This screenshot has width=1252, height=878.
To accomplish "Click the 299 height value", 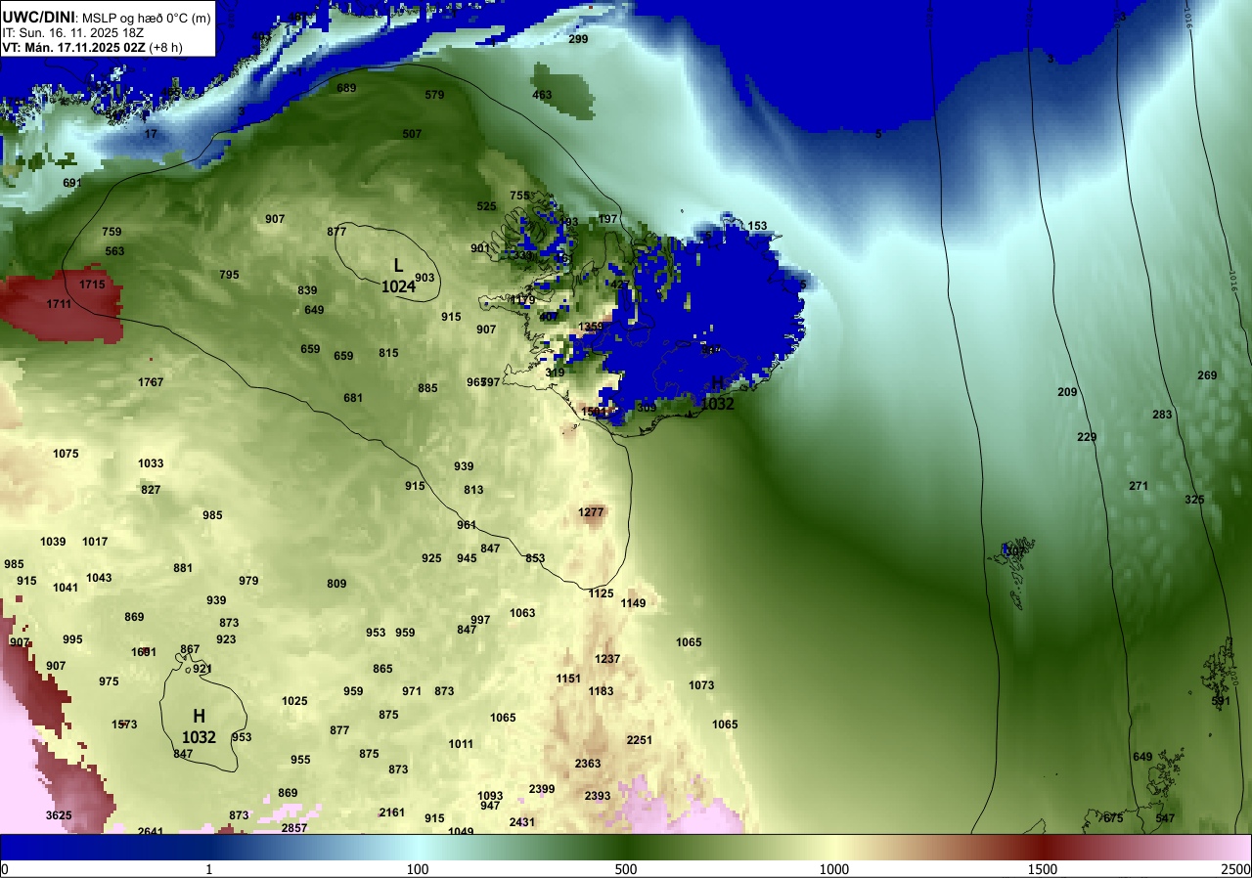I will [578, 39].
